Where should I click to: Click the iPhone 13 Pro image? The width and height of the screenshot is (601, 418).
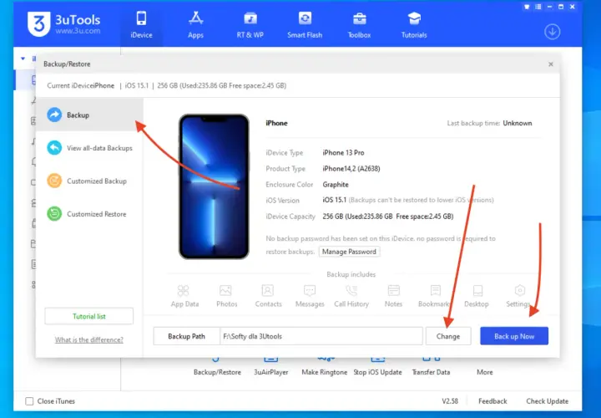point(214,186)
